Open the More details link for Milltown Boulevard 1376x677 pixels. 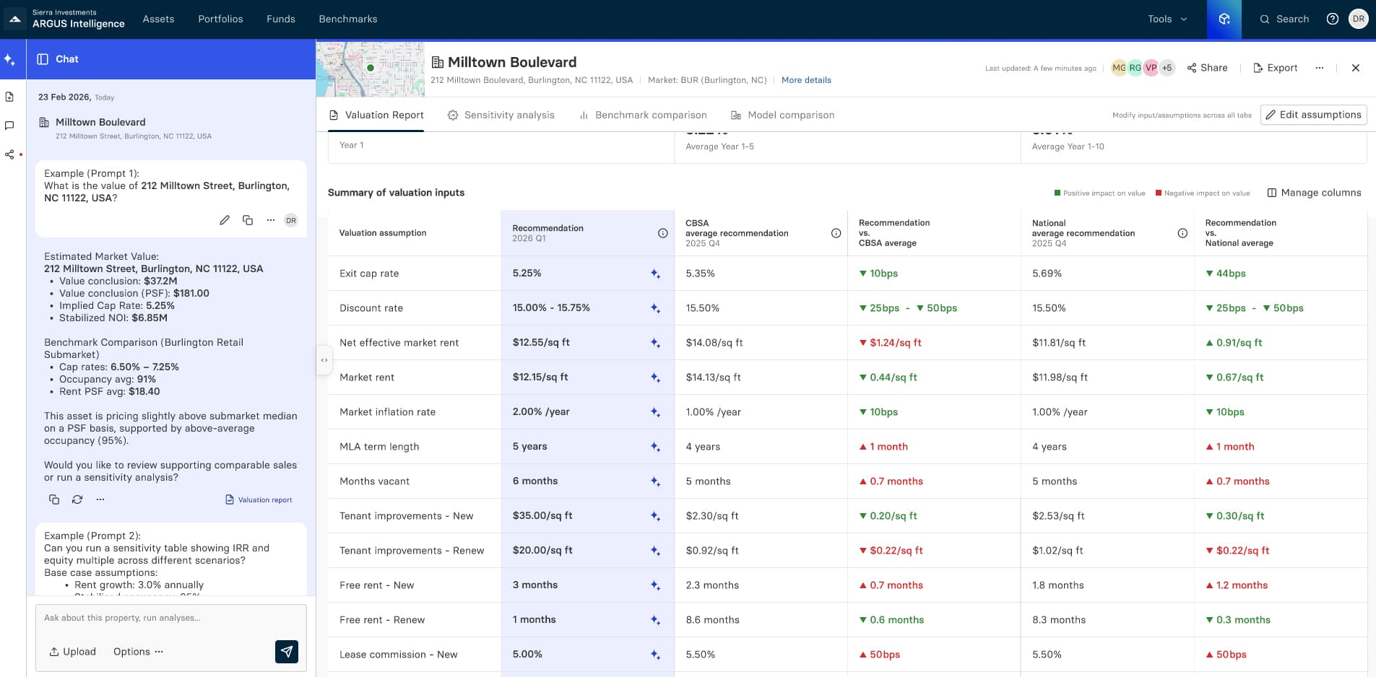(805, 80)
